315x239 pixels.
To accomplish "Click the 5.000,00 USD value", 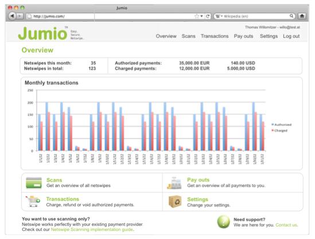I will click(241, 69).
